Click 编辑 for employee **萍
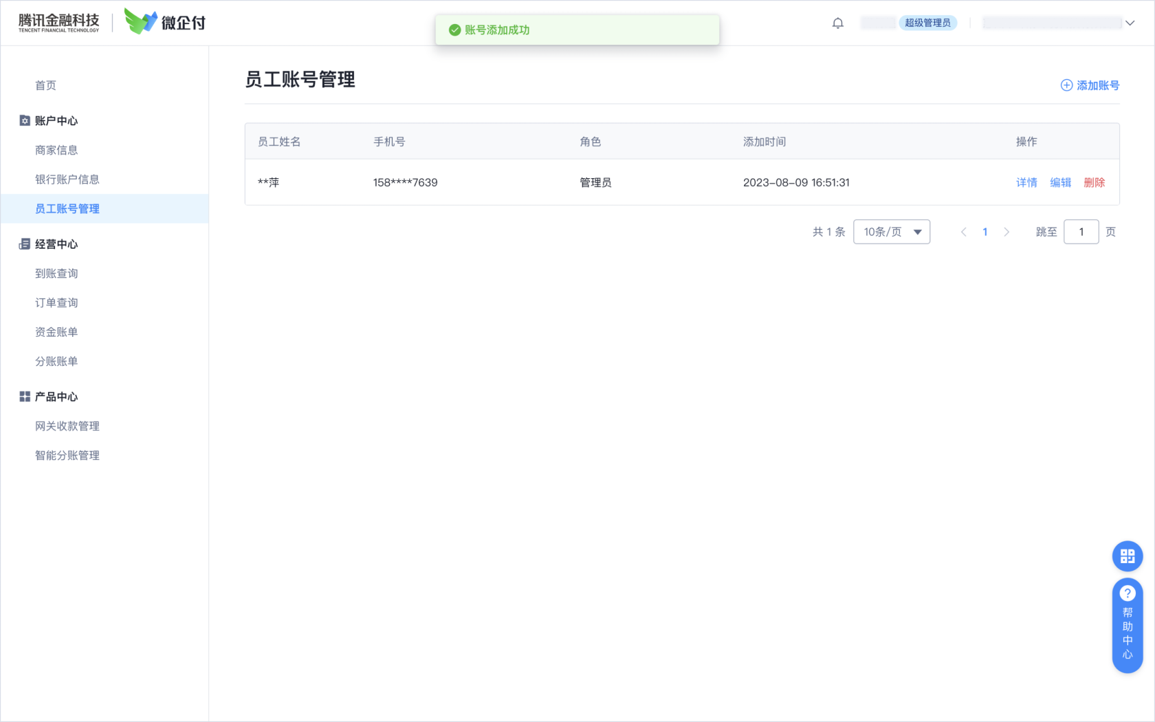Viewport: 1155px width, 722px height. 1060,182
